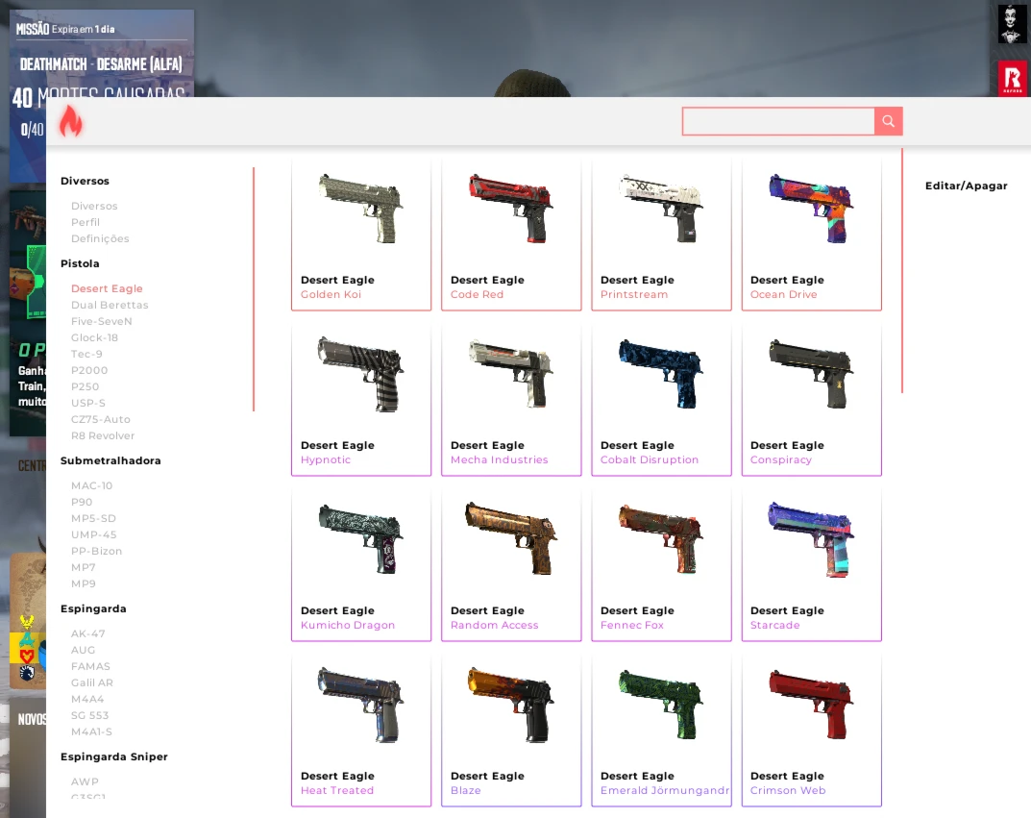Image resolution: width=1031 pixels, height=818 pixels.
Task: Select Five-SeveN in the sidebar
Action: point(101,322)
